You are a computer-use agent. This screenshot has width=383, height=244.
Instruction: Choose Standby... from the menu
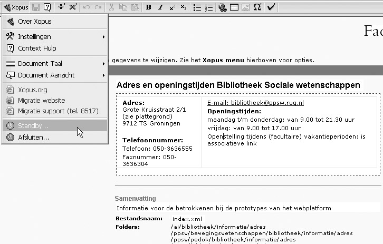pos(55,125)
